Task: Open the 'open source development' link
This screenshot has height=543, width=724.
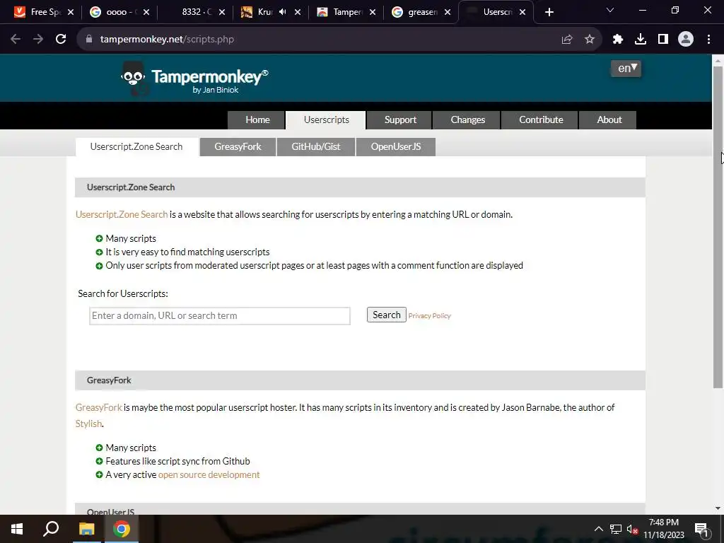Action: pyautogui.click(x=209, y=475)
